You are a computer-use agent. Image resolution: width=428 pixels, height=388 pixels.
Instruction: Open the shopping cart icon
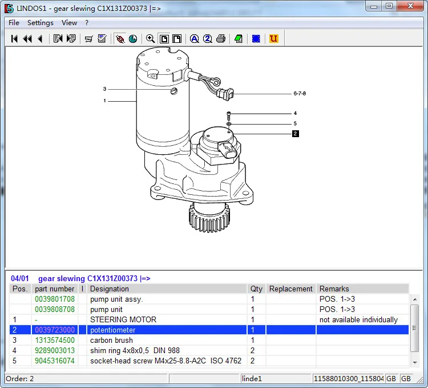[88, 39]
